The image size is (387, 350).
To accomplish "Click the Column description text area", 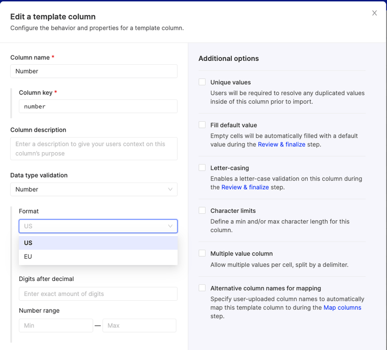I will (x=94, y=148).
